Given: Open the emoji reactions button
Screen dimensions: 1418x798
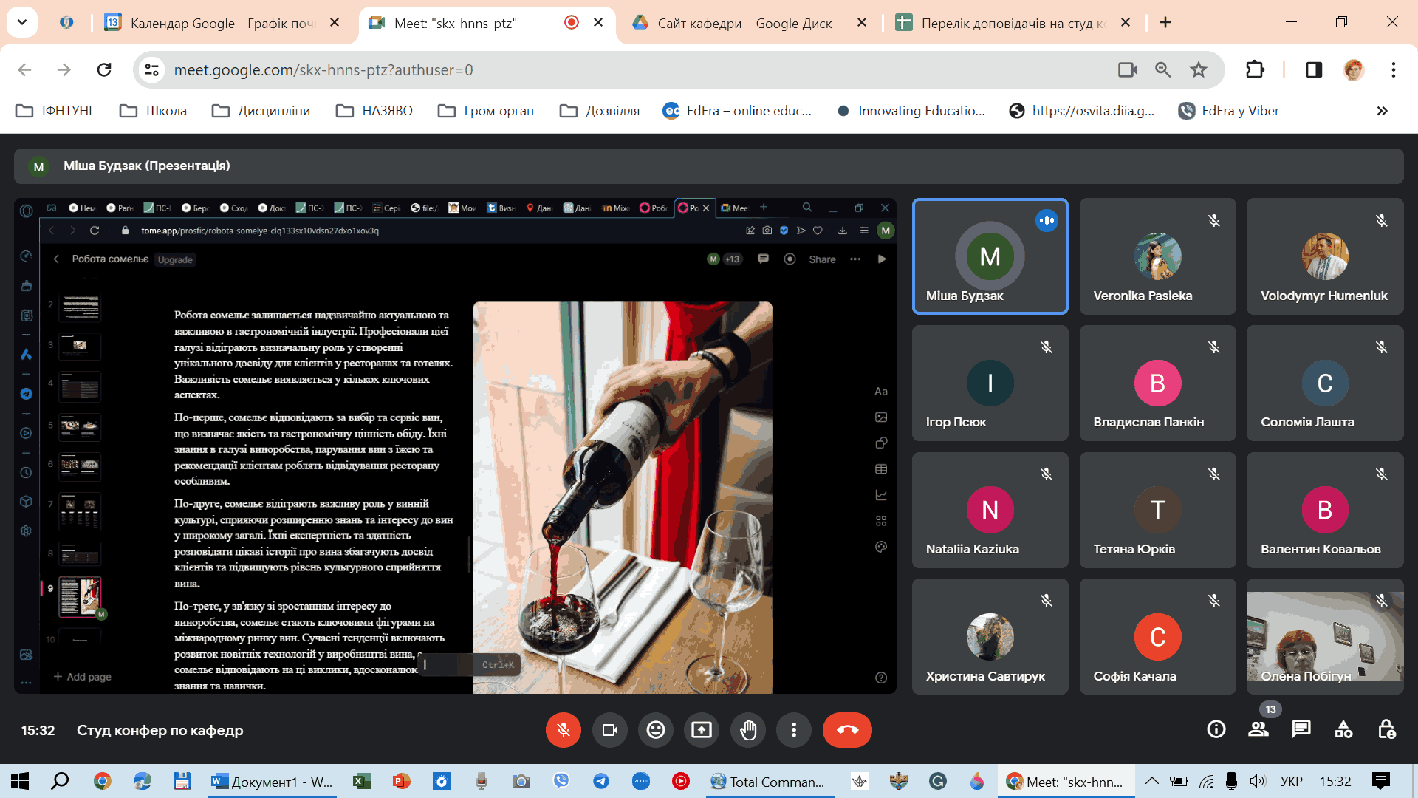Looking at the screenshot, I should click(655, 730).
